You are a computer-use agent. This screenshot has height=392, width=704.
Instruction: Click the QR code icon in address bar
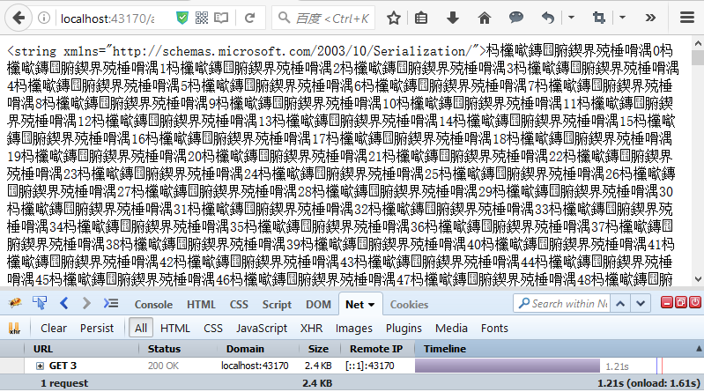[x=202, y=18]
